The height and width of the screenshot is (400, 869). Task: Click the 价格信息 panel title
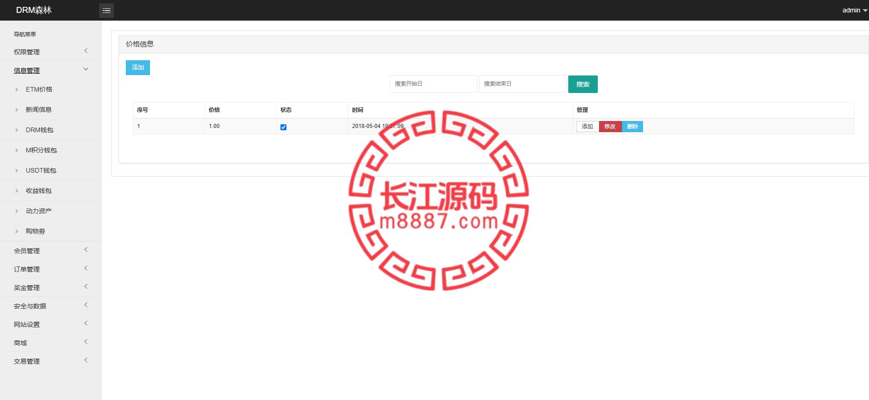[x=140, y=44]
